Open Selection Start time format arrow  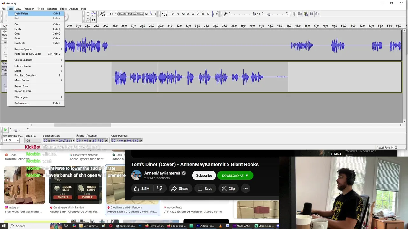click(x=73, y=140)
